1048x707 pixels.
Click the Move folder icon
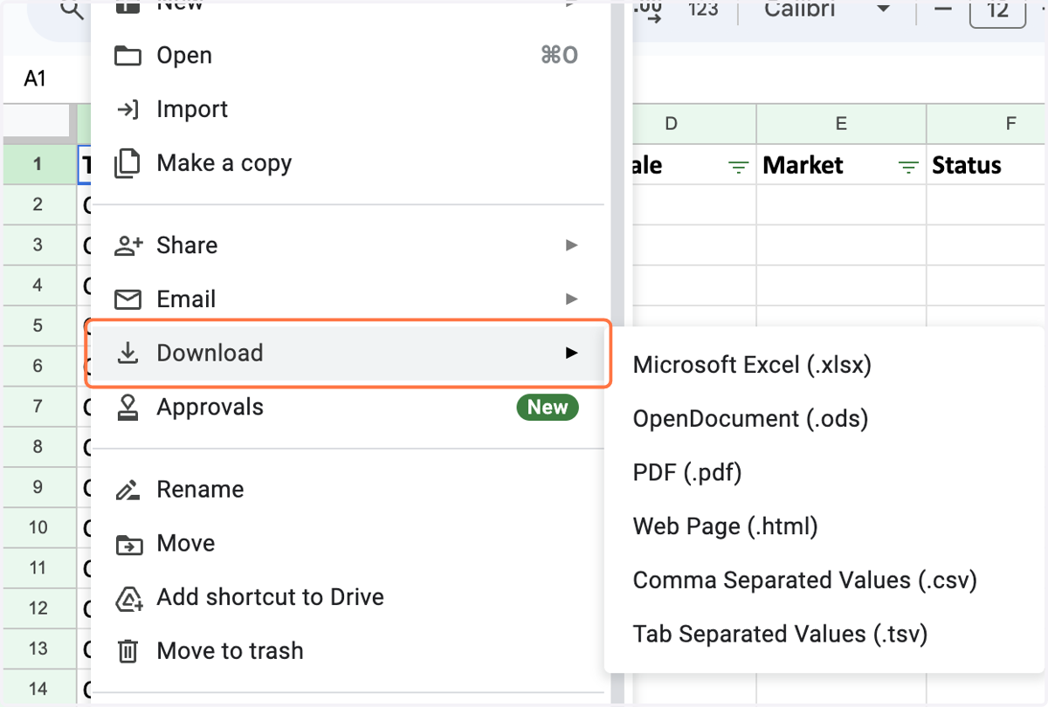point(128,544)
